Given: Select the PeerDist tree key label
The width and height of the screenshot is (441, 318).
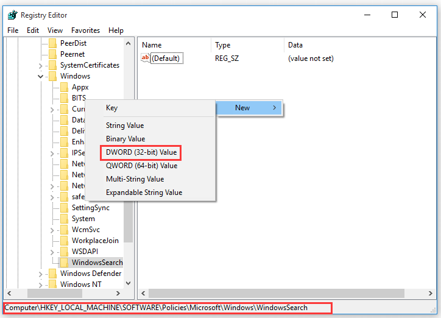Looking at the screenshot, I should click(73, 43).
